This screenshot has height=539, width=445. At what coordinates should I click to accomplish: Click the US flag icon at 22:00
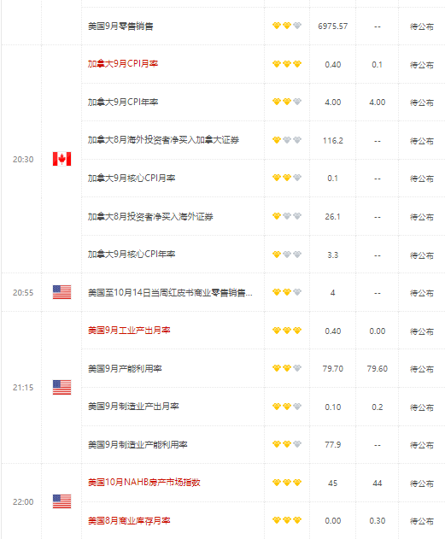pyautogui.click(x=61, y=501)
